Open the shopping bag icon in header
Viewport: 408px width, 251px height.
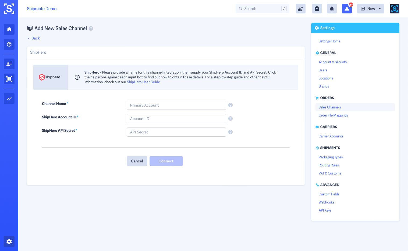pos(317,9)
